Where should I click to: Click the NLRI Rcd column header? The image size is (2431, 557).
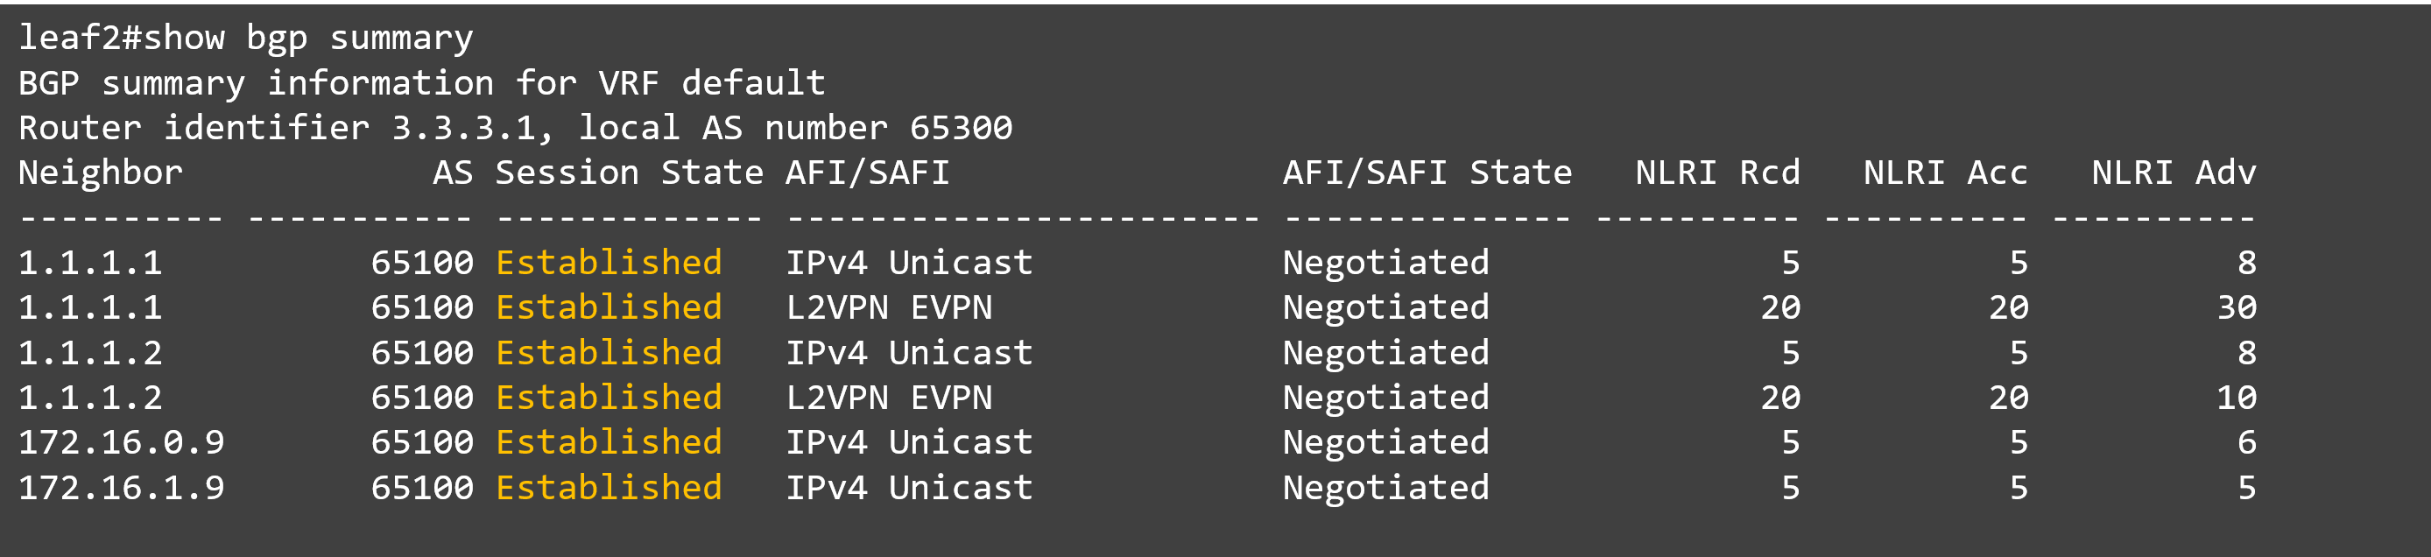(x=1716, y=173)
